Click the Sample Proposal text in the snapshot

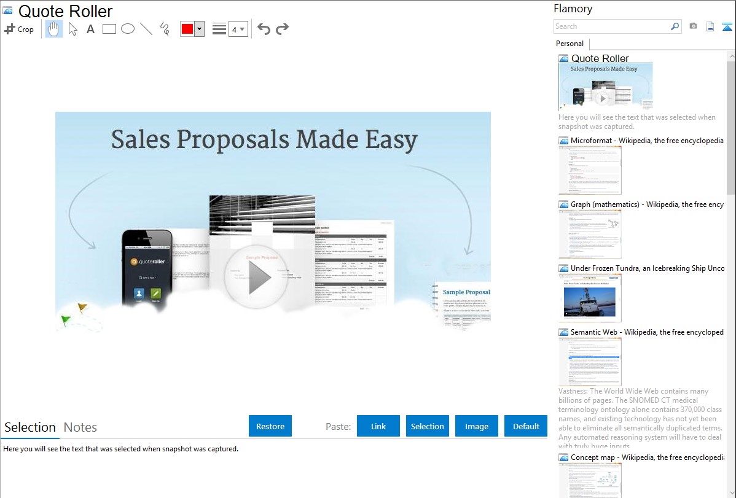coord(466,292)
